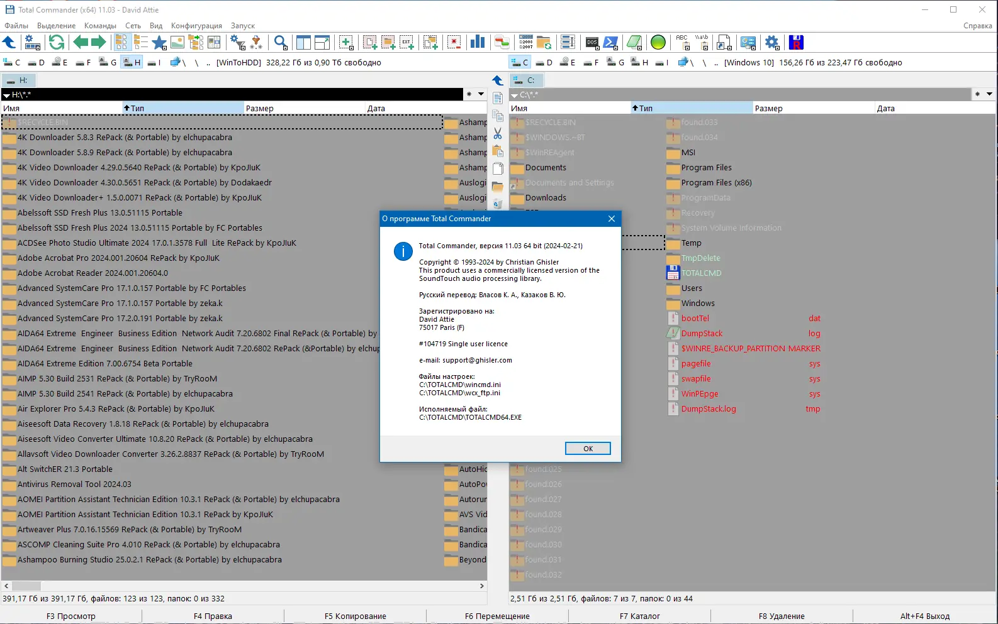Click the red R floppy disk icon
Screen dimensions: 998x624
(x=796, y=43)
